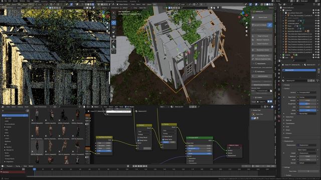Open the Keying menu in timeline

click(x=18, y=166)
